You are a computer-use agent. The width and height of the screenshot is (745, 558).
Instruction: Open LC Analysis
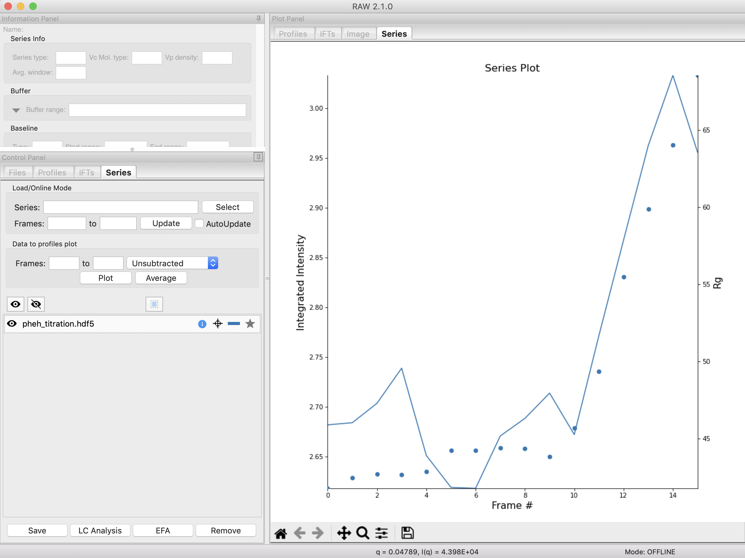pyautogui.click(x=100, y=530)
